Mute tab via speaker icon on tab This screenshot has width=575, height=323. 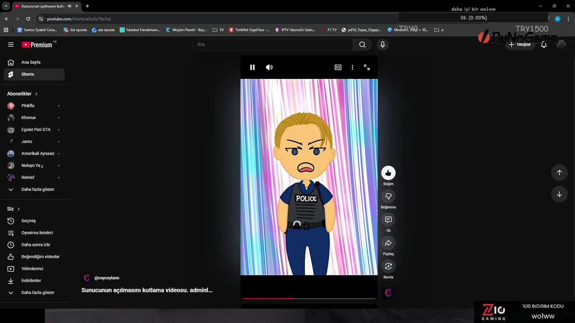tap(69, 6)
